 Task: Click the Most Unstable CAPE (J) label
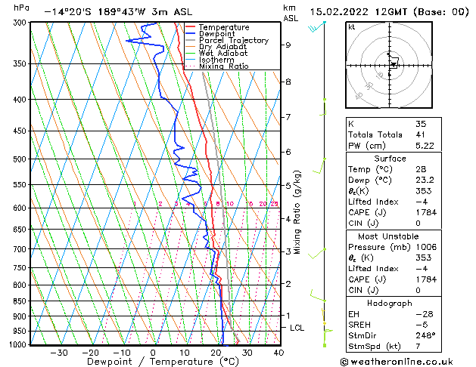[x=367, y=279]
